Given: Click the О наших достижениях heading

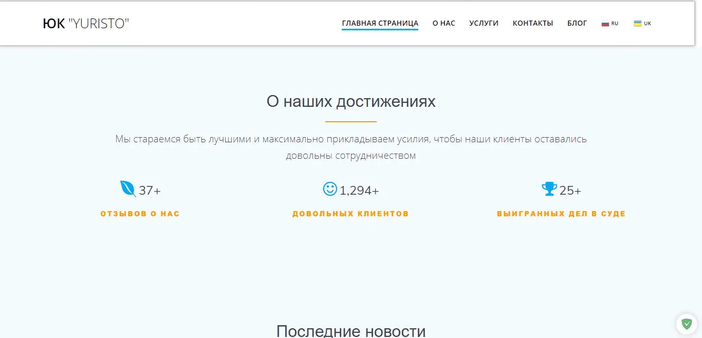Looking at the screenshot, I should coord(351,102).
